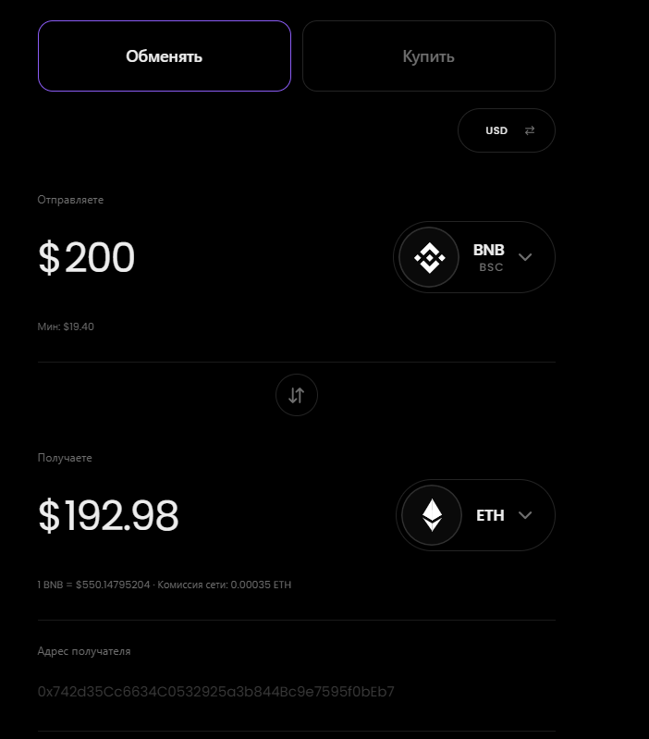
Task: Click the Отправляете label
Action: tap(70, 200)
